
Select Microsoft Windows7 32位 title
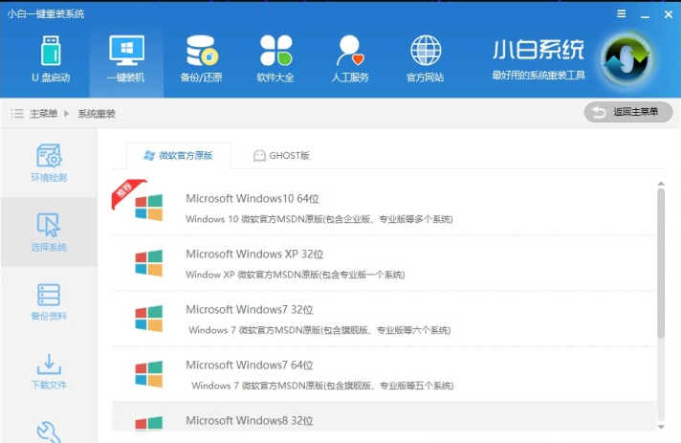click(x=250, y=310)
